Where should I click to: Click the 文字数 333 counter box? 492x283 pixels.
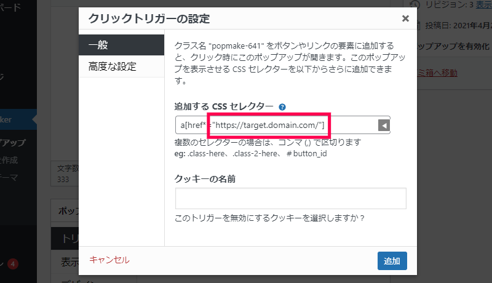[x=65, y=174]
